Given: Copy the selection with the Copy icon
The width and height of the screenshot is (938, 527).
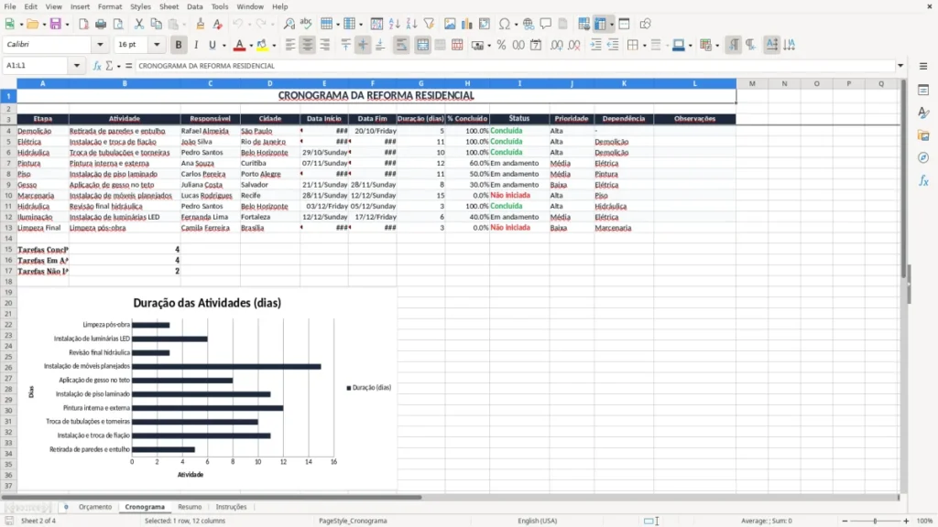Looking at the screenshot, I should [156, 24].
